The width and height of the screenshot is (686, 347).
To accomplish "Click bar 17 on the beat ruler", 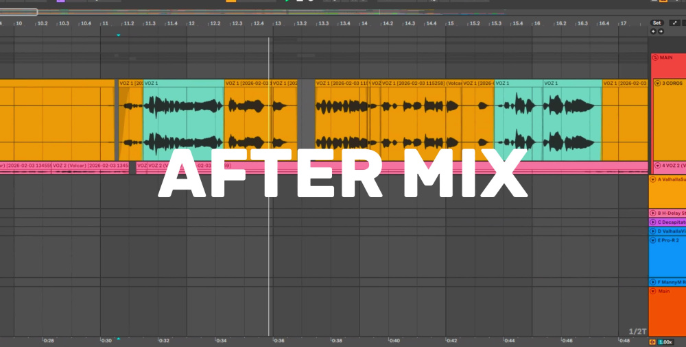I will [624, 23].
